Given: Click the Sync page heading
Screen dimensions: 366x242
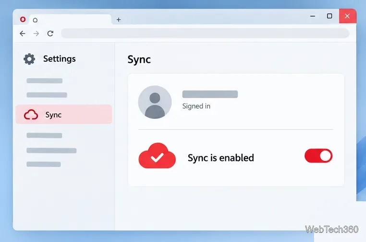Looking at the screenshot, I should click(139, 59).
